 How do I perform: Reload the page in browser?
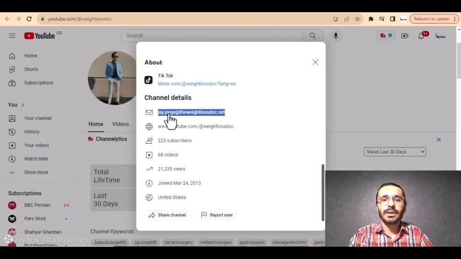[29, 19]
